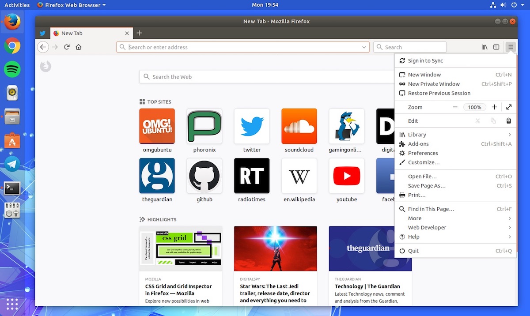This screenshot has width=530, height=316.
Task: Click Sign in to Sync
Action: click(425, 61)
